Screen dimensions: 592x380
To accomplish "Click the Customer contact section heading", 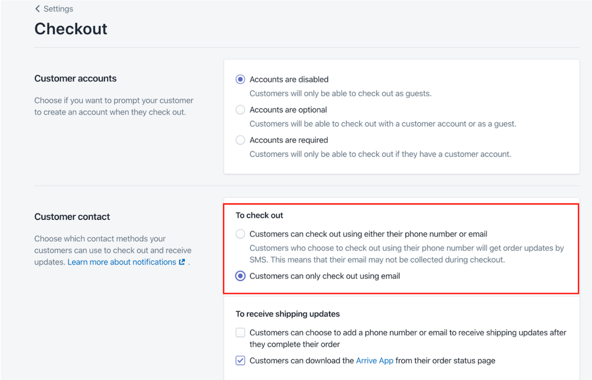I will 72,216.
